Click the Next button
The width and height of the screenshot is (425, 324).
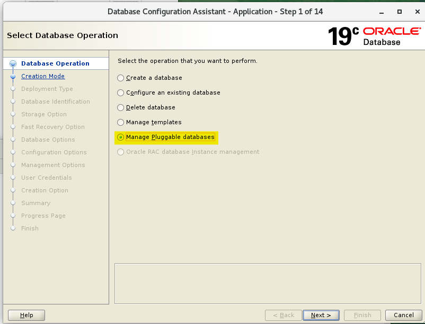coord(321,315)
